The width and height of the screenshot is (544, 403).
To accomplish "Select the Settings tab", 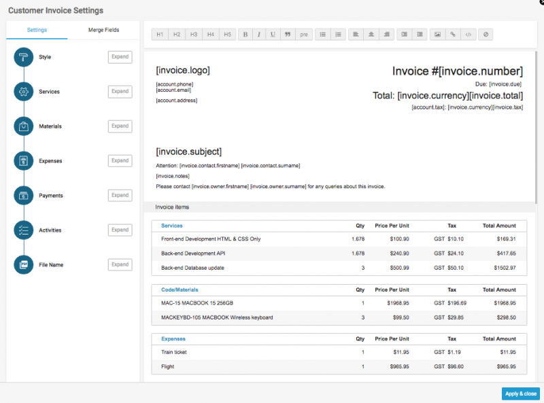I will (37, 31).
